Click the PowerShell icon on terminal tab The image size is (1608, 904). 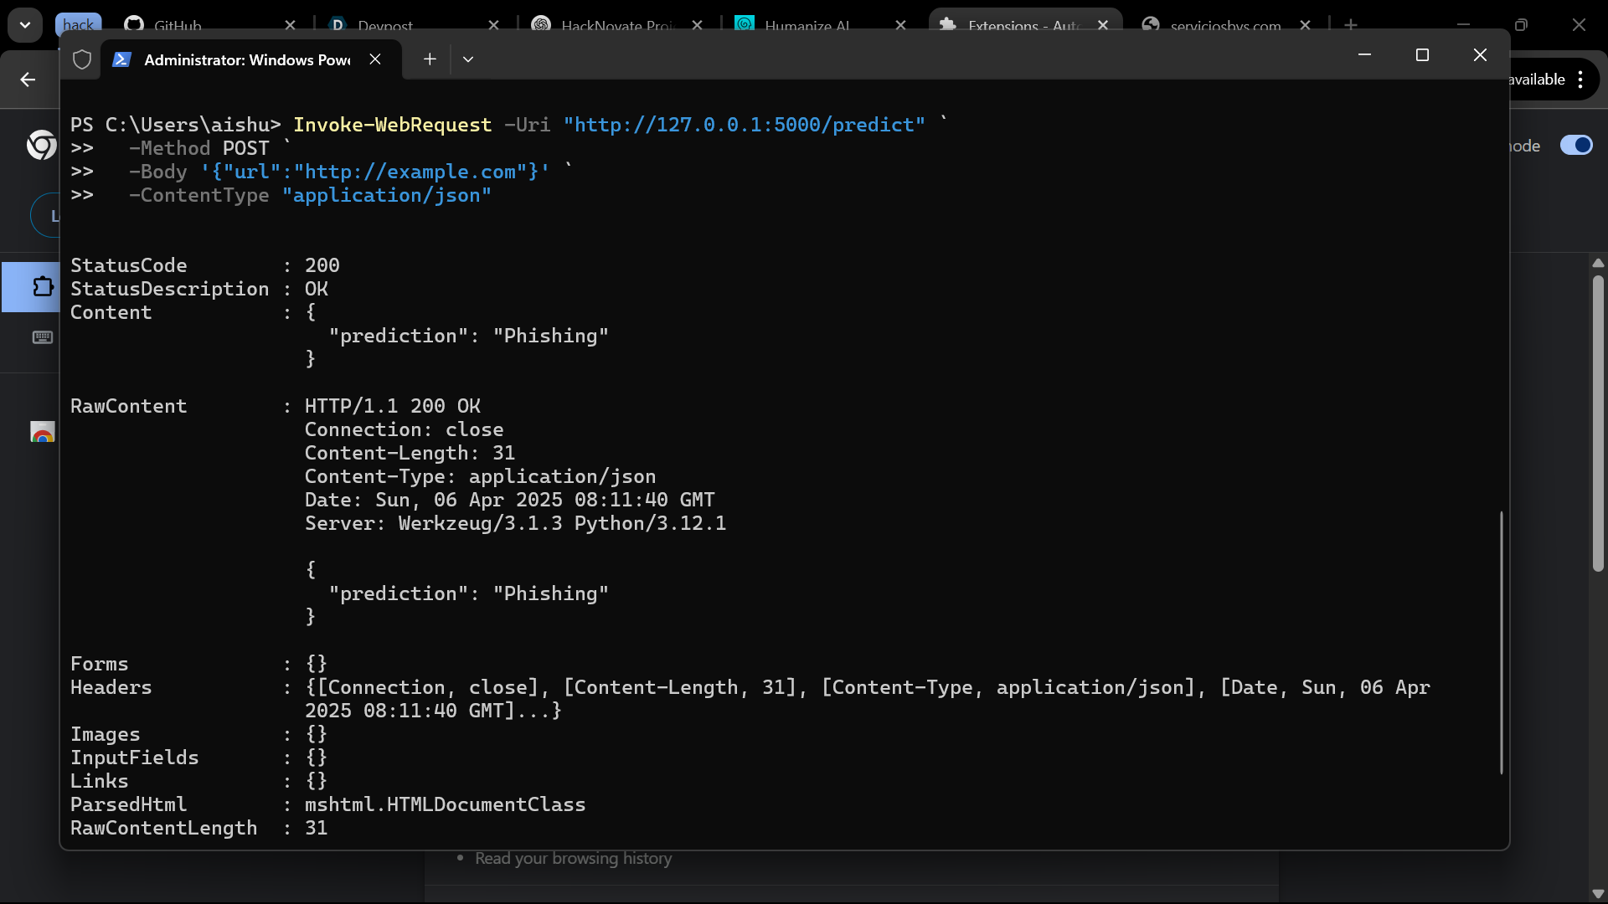(x=121, y=59)
